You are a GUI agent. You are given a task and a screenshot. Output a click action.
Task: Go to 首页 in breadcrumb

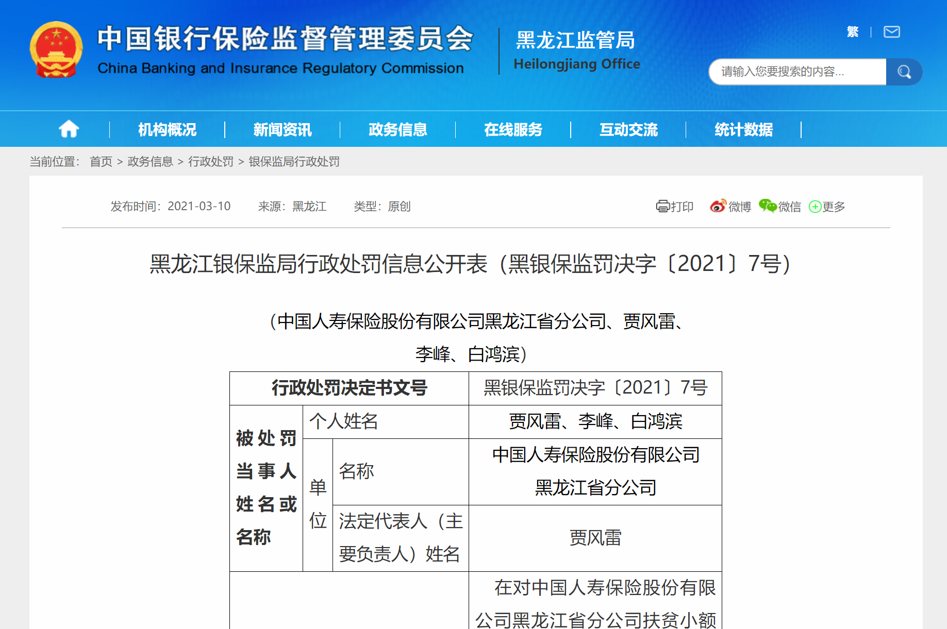tap(101, 162)
